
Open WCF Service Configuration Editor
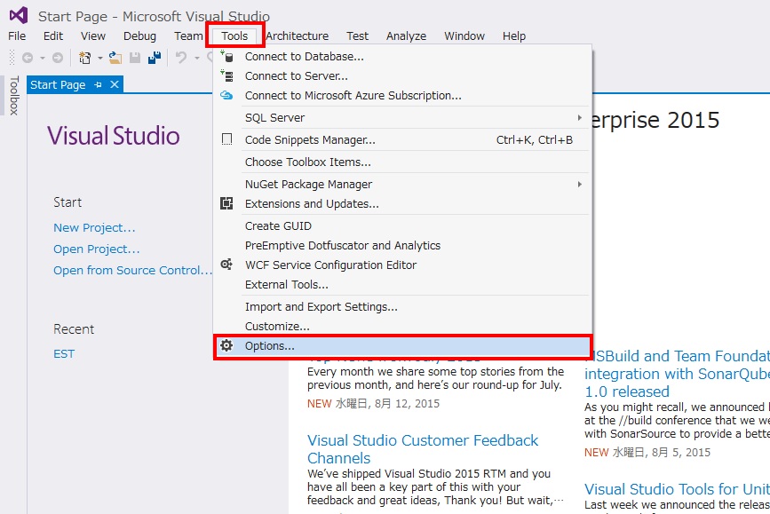click(x=402, y=265)
